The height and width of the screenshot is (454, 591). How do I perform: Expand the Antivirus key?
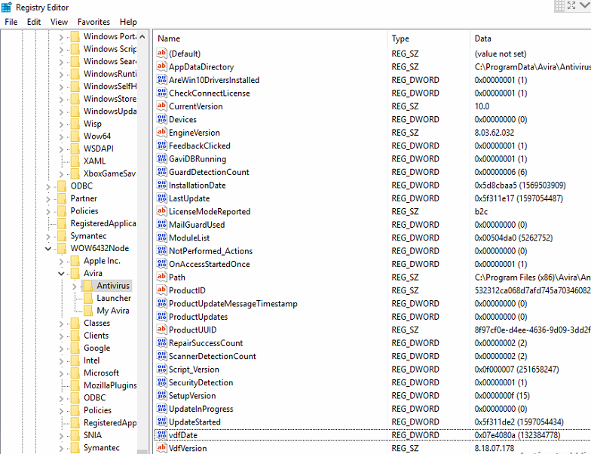coord(75,286)
